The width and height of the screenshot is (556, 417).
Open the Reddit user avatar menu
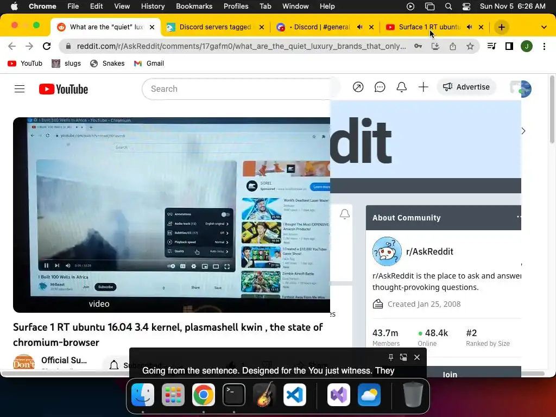pos(521,89)
